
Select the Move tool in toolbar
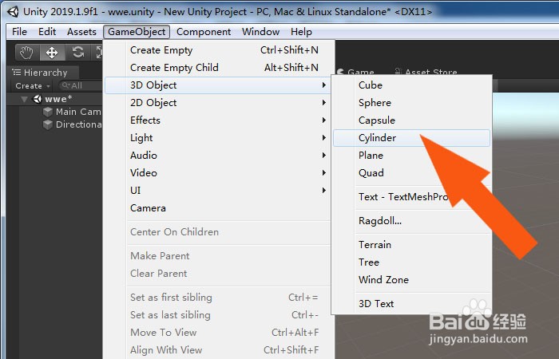(52, 53)
